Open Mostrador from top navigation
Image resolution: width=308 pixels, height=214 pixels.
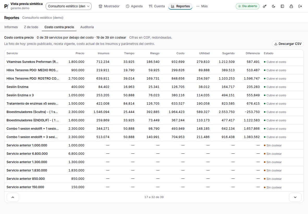[109, 6]
